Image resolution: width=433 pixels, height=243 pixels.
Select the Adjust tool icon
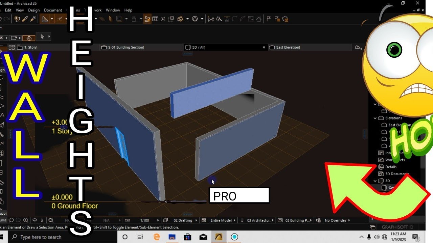coord(219,19)
